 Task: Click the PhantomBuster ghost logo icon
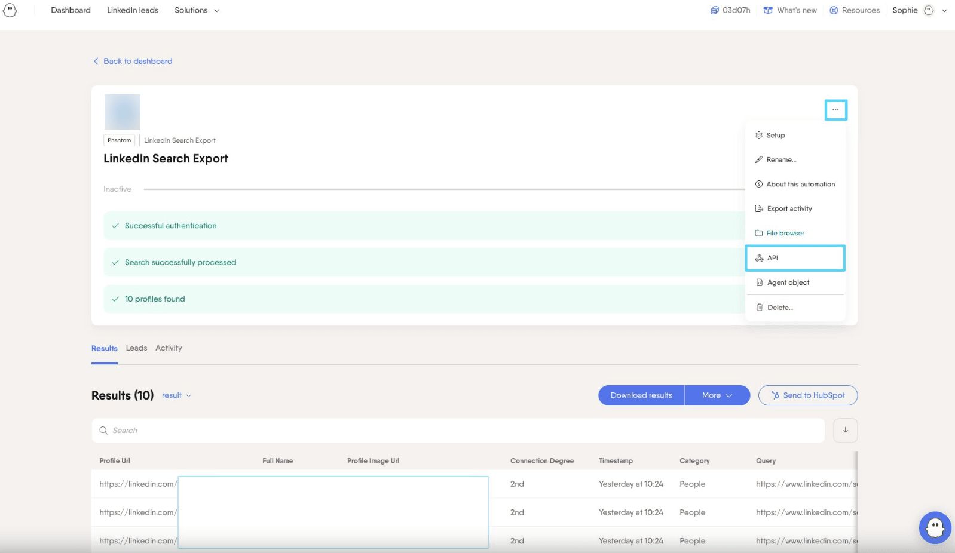click(x=10, y=10)
